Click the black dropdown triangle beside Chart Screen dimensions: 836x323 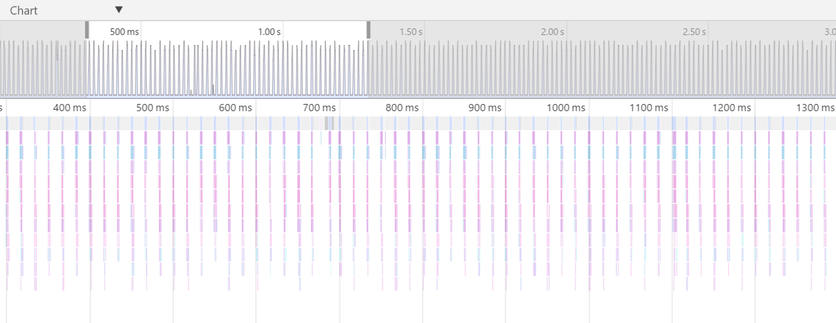tap(119, 10)
